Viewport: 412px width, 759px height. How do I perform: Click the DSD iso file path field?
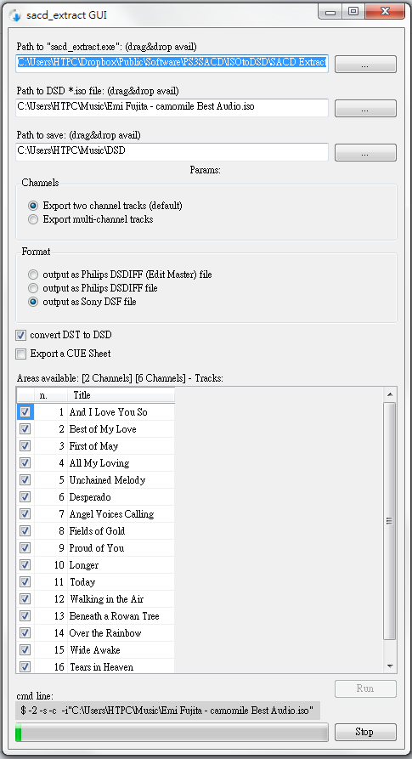point(172,107)
